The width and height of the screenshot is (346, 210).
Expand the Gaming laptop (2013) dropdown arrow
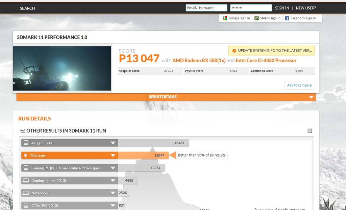click(113, 180)
